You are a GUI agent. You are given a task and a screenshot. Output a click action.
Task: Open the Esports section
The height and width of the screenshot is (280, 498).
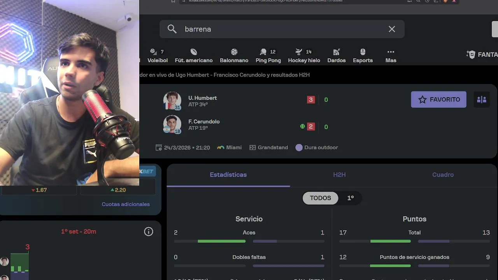coord(363,56)
